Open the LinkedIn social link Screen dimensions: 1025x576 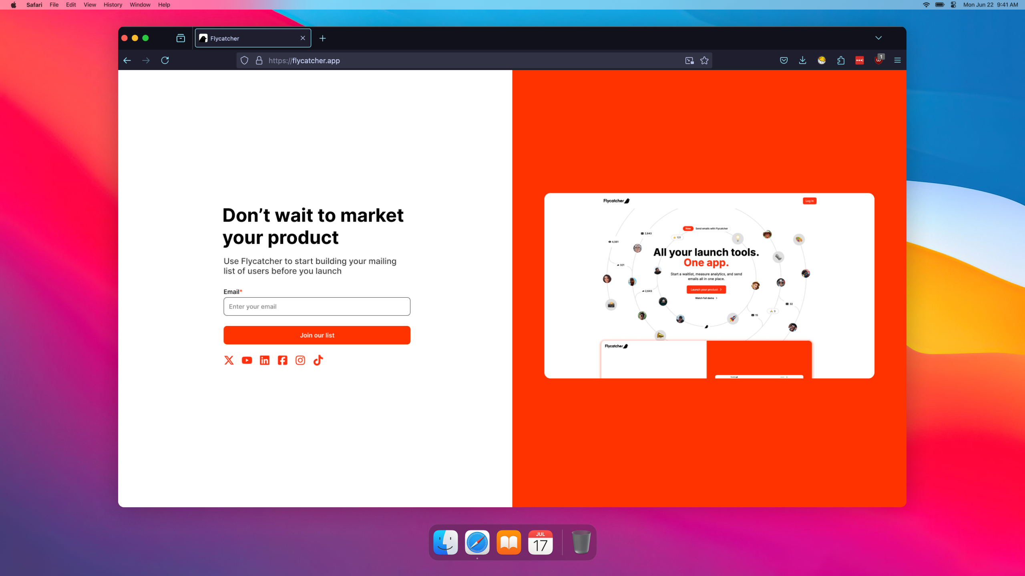click(265, 360)
